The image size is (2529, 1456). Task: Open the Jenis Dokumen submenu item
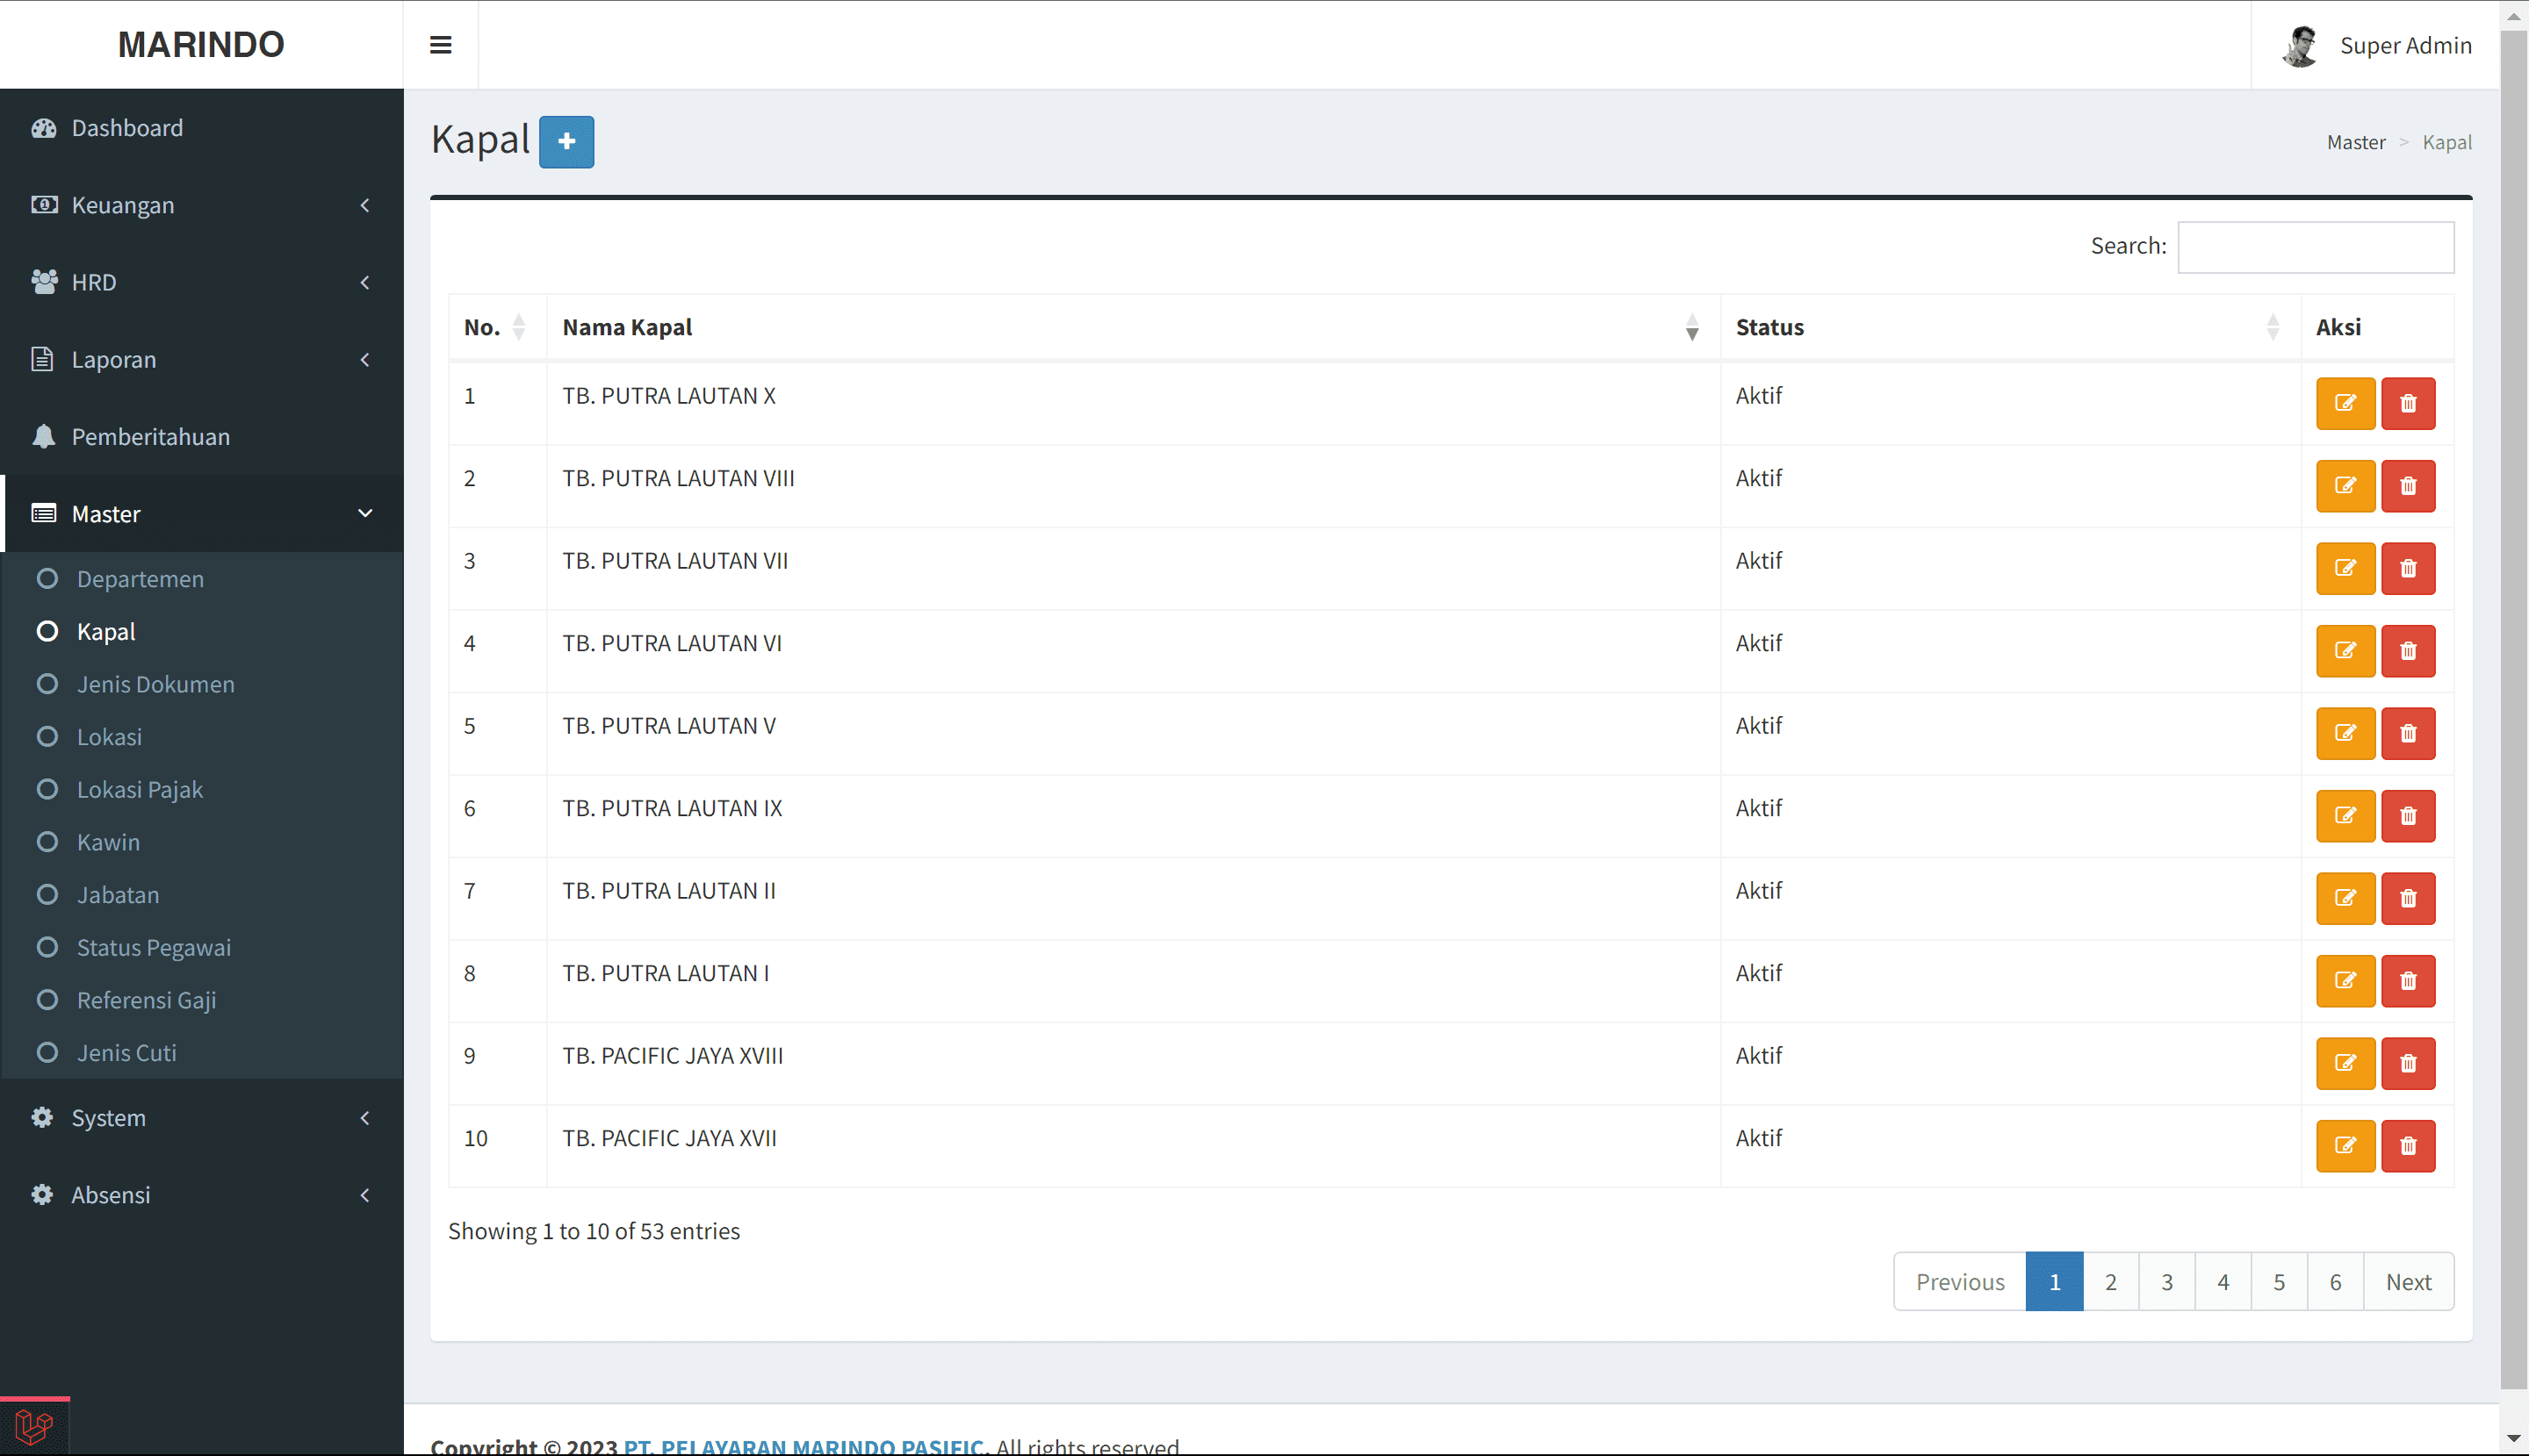(155, 684)
